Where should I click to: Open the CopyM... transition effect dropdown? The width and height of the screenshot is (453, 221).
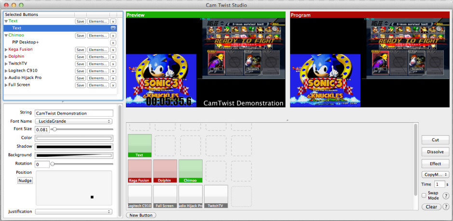(435, 175)
